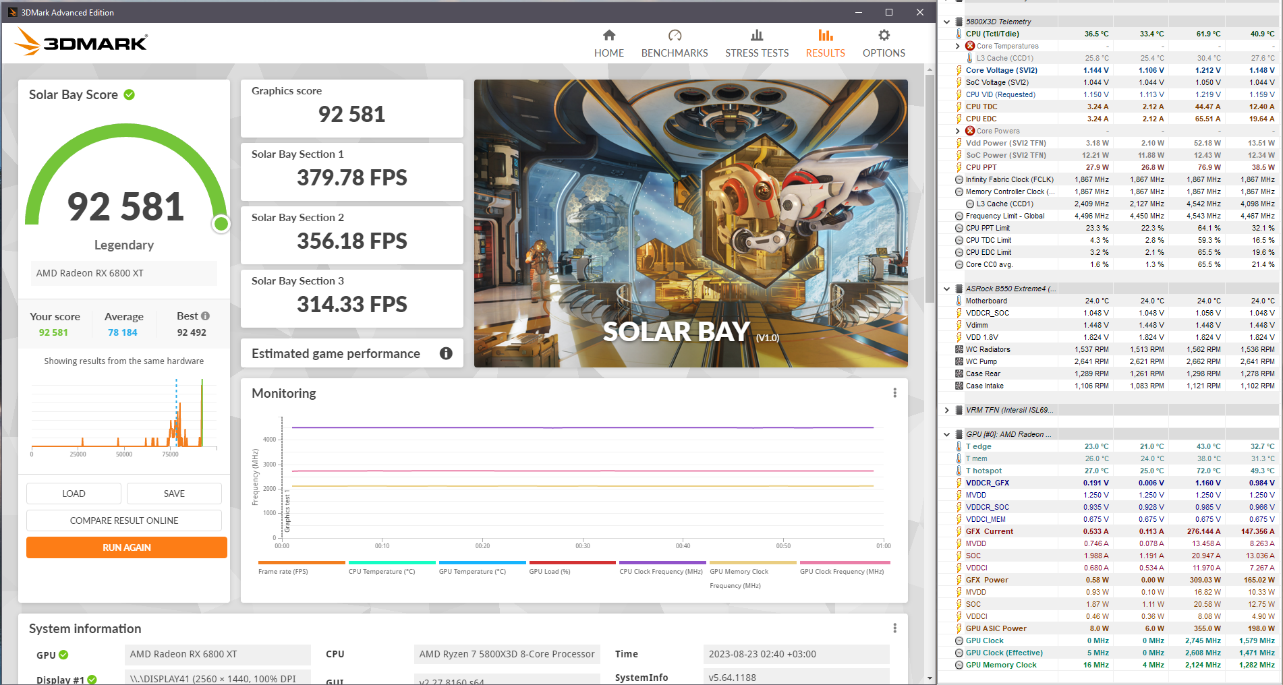
Task: Click the Average score value 78 184
Action: pos(123,332)
